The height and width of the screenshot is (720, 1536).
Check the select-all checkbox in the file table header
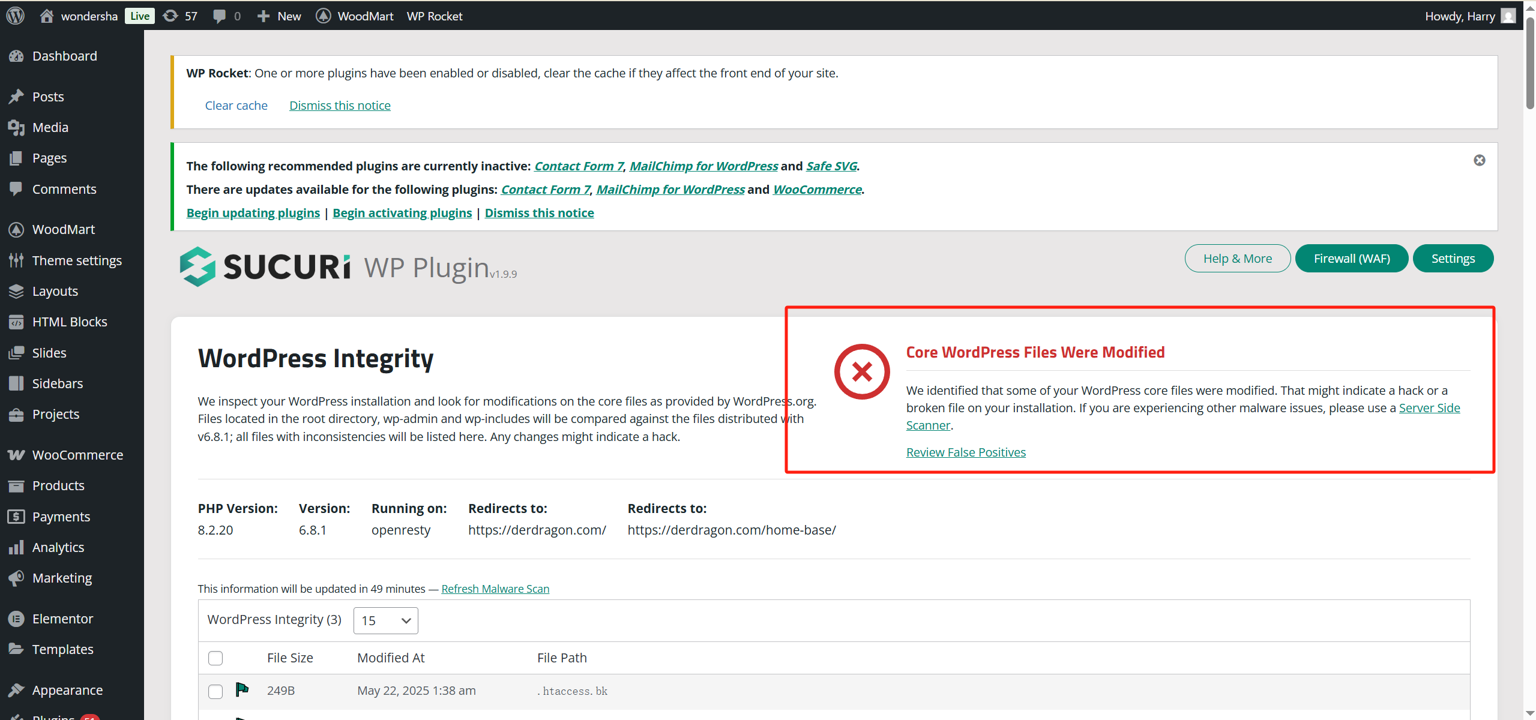coord(215,658)
